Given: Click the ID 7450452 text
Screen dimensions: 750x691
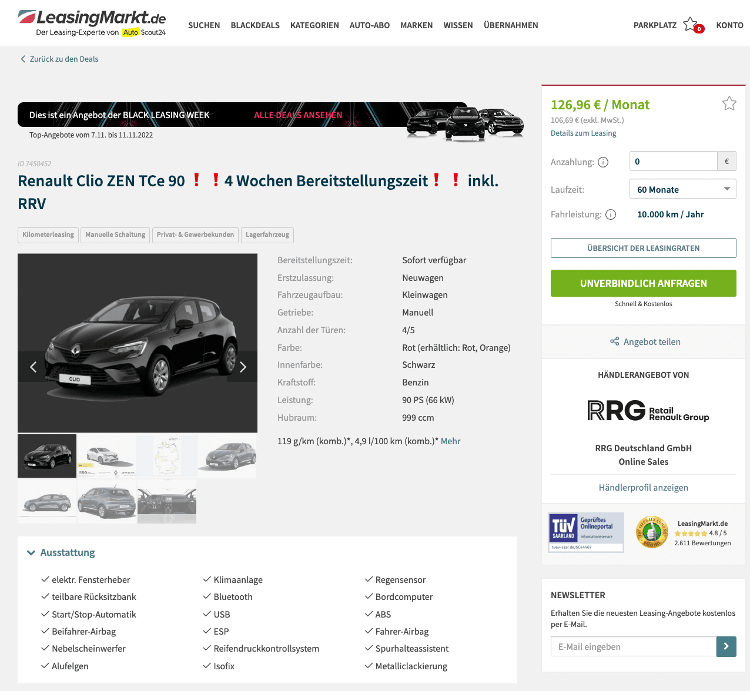Looking at the screenshot, I should coord(35,164).
